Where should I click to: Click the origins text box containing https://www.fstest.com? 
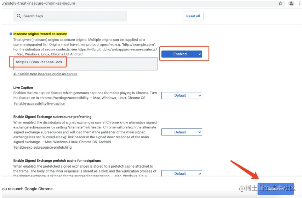(x=86, y=64)
